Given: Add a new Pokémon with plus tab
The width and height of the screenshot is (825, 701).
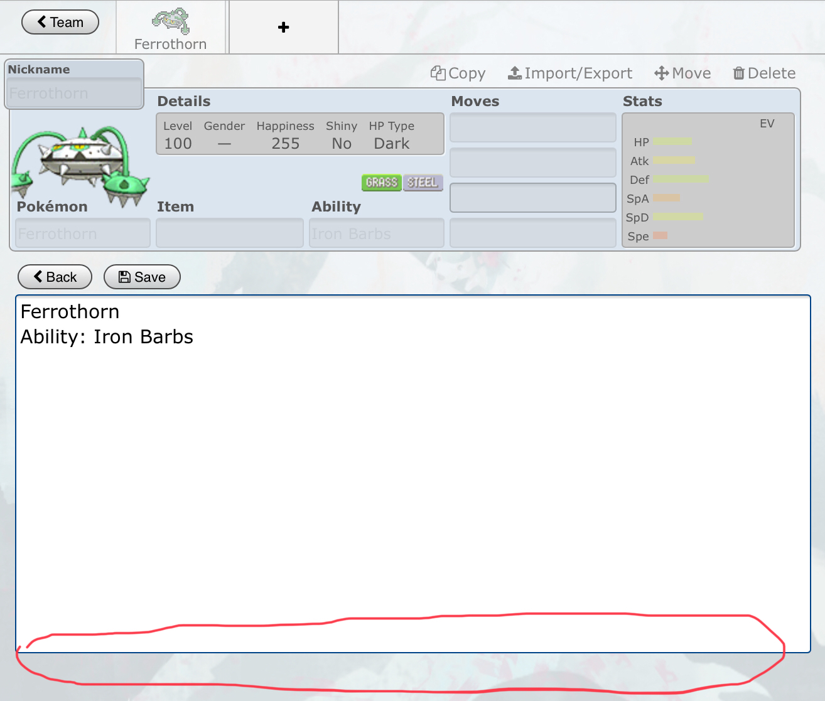Looking at the screenshot, I should tap(284, 27).
